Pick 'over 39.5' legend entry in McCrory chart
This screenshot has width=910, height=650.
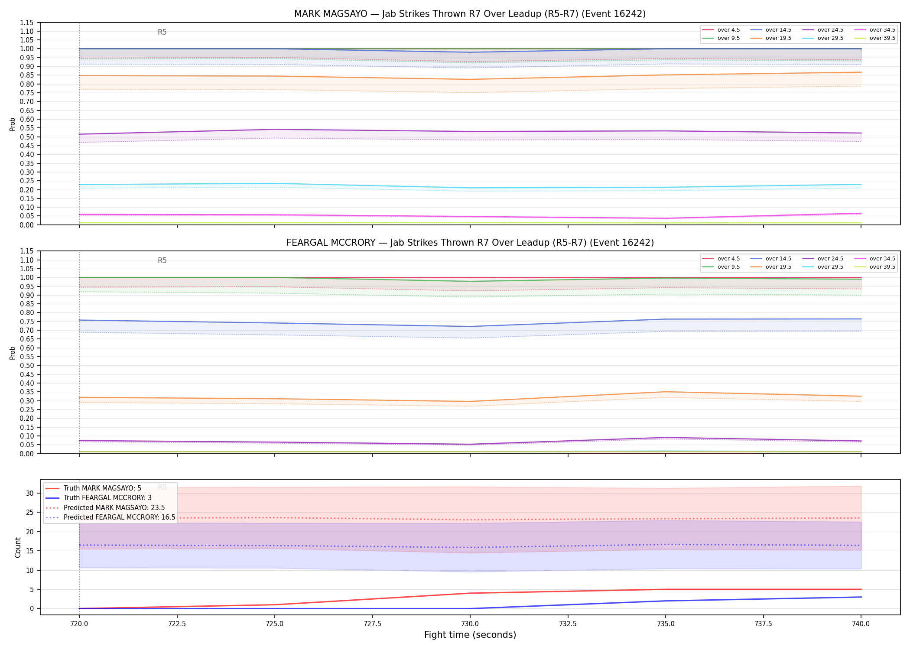(874, 267)
